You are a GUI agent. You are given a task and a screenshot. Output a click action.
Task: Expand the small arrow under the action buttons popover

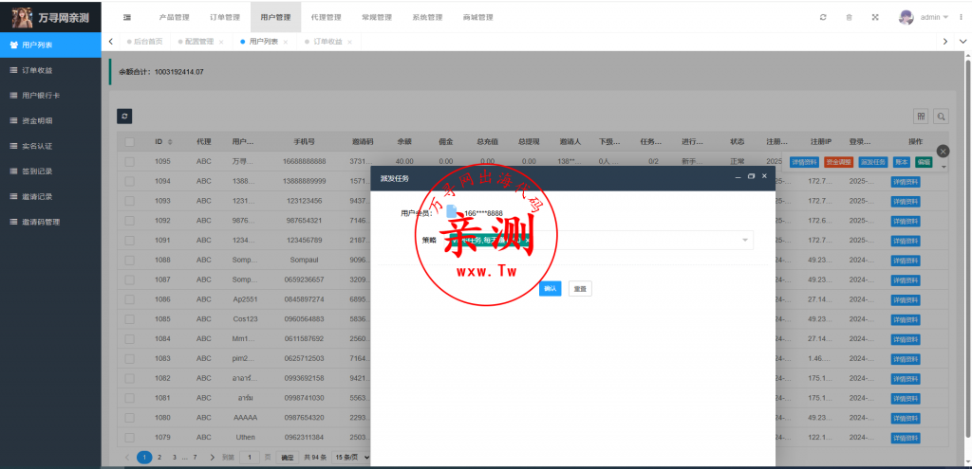tap(944, 167)
